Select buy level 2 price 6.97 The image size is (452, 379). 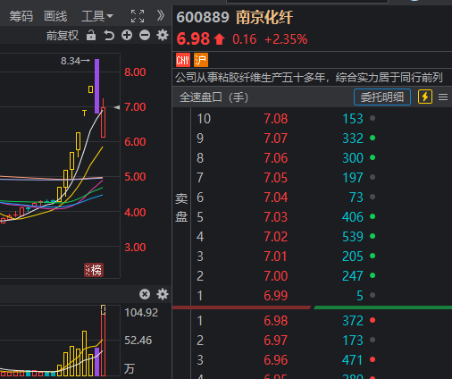[276, 341]
